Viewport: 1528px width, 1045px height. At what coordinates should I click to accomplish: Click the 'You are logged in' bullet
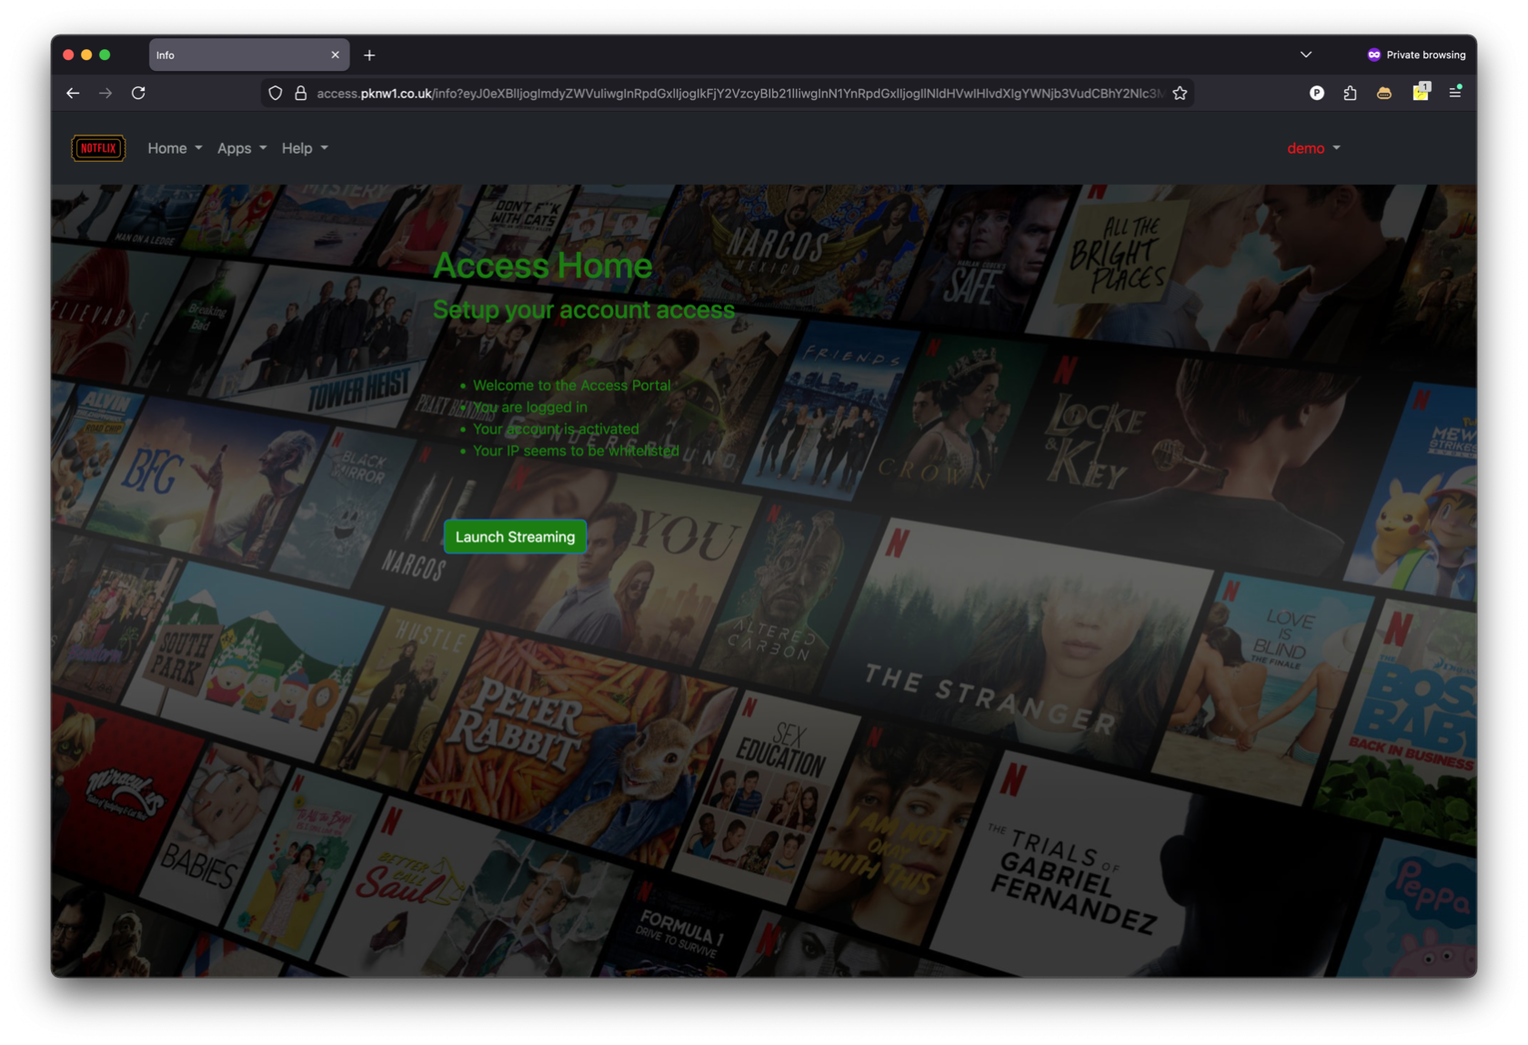pos(529,407)
